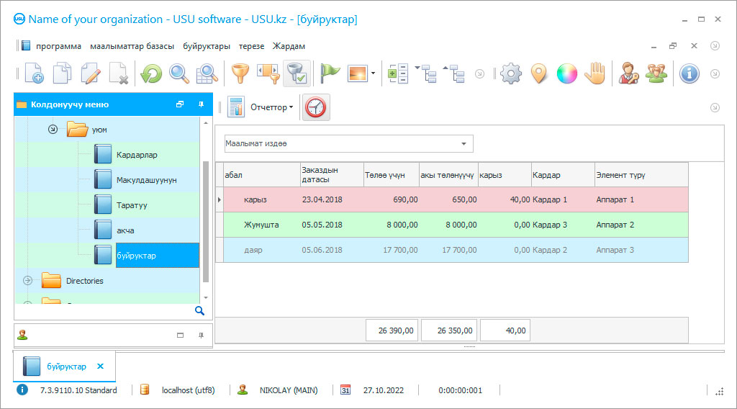Click the Collapse all tree icon

coord(454,73)
